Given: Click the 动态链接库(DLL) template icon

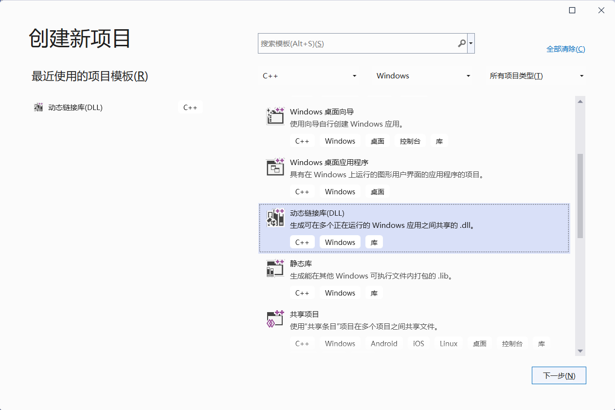Looking at the screenshot, I should click(x=275, y=219).
